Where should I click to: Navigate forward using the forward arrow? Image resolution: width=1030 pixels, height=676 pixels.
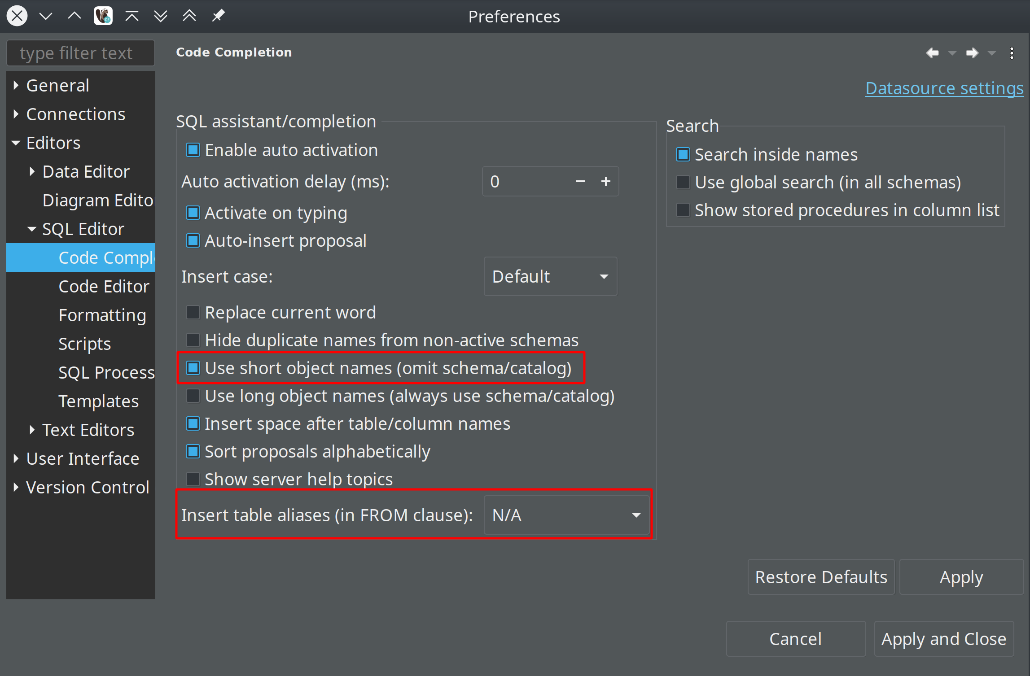pyautogui.click(x=972, y=53)
